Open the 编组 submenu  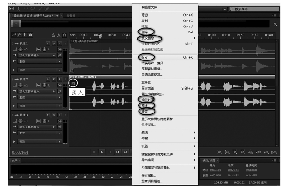(165, 133)
